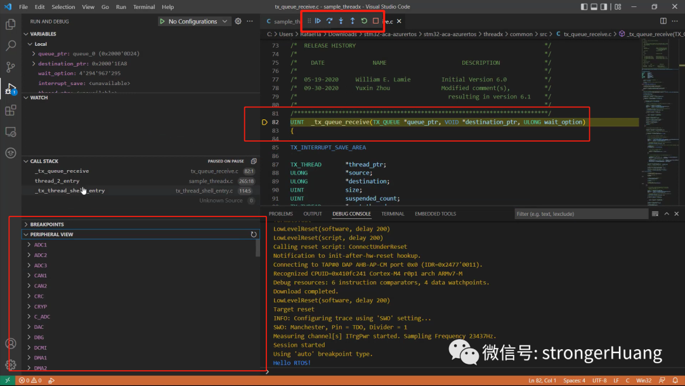The height and width of the screenshot is (386, 685).
Task: Open the Terminal menu
Action: click(143, 6)
